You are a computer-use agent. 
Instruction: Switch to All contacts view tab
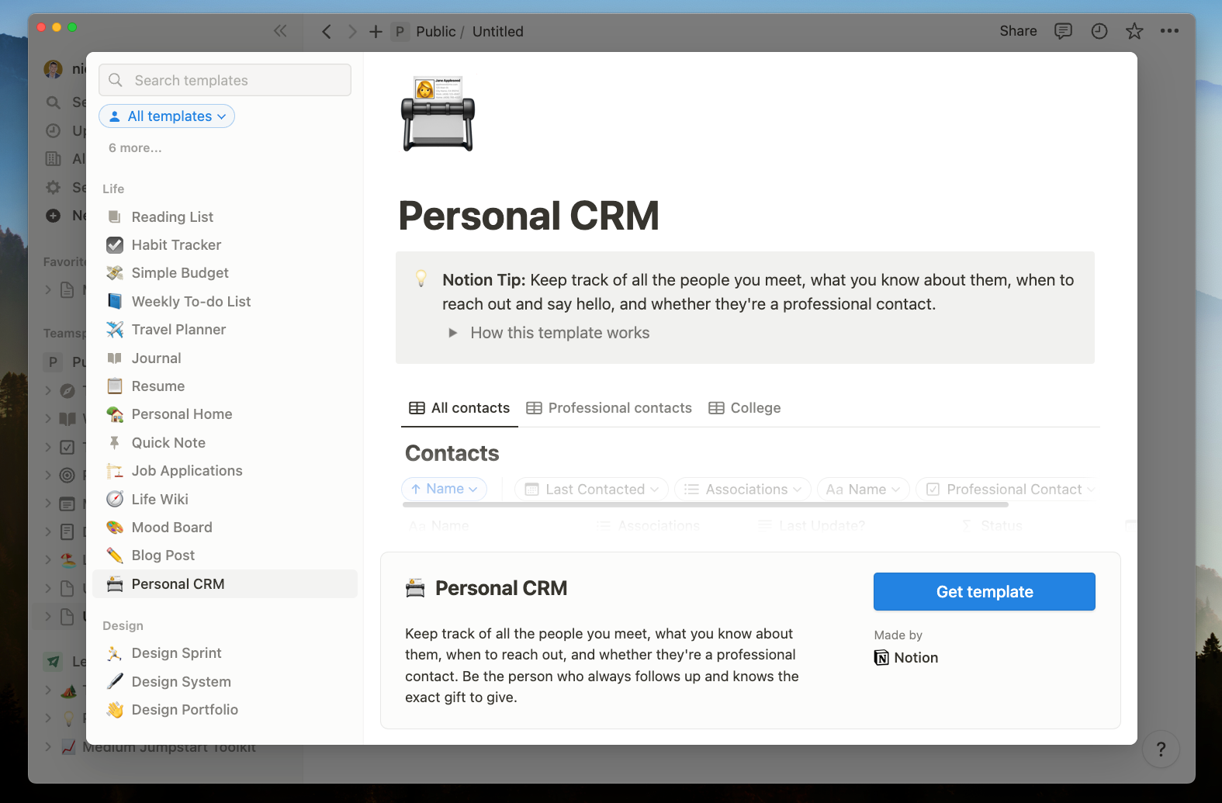[x=459, y=408]
